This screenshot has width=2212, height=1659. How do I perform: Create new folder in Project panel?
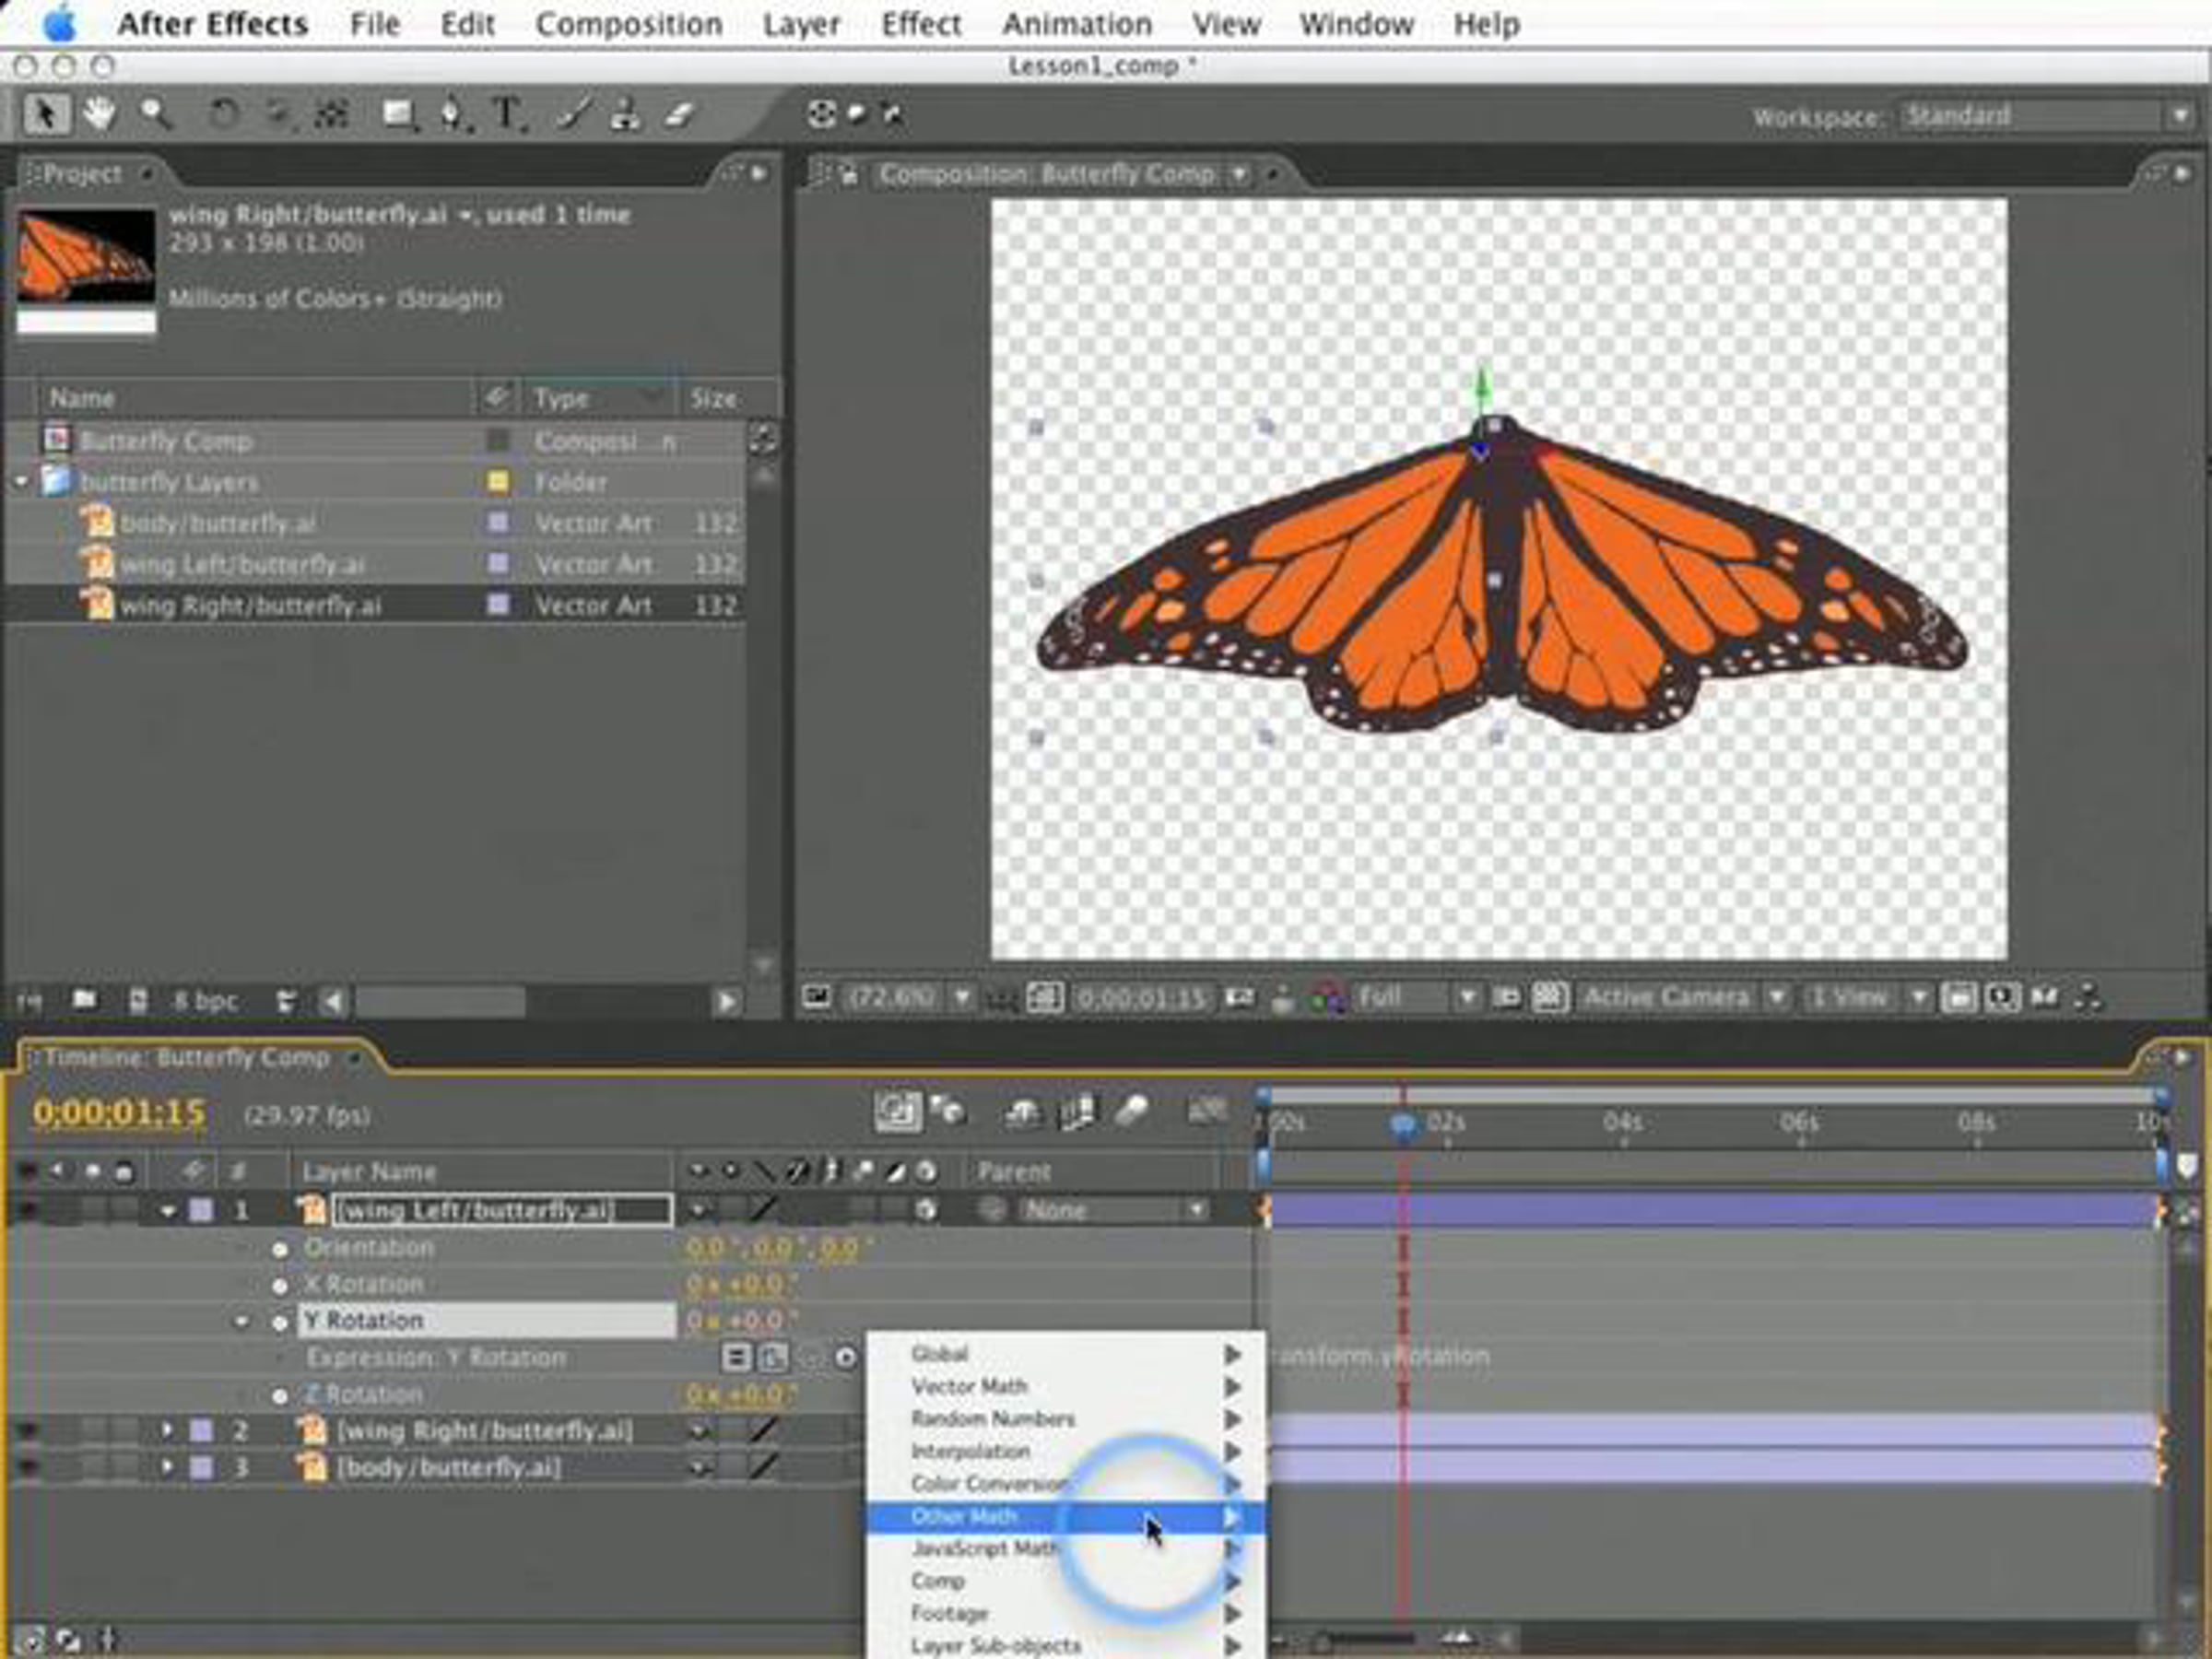click(x=84, y=999)
